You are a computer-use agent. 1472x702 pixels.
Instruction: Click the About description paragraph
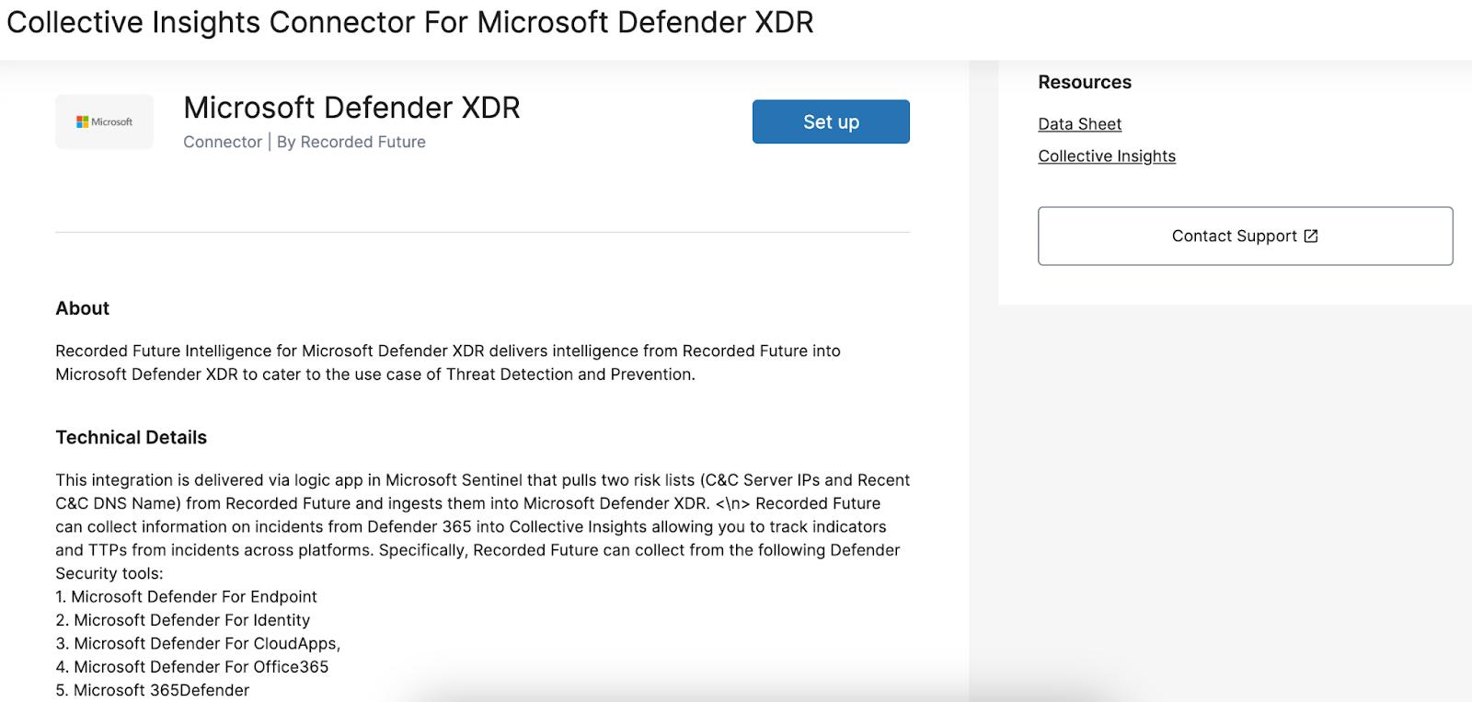click(x=447, y=363)
